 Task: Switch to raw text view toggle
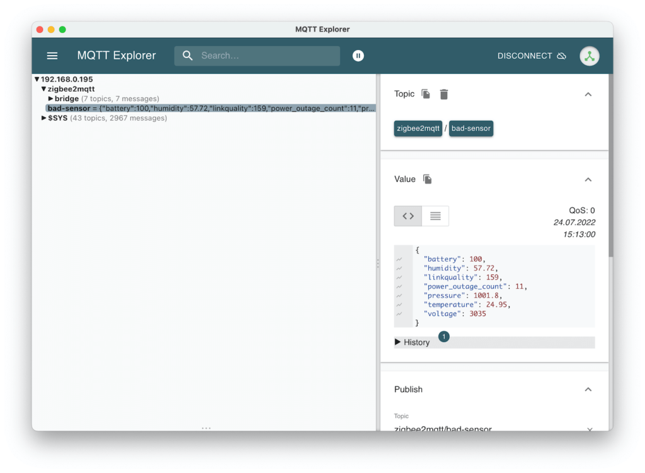(x=435, y=216)
